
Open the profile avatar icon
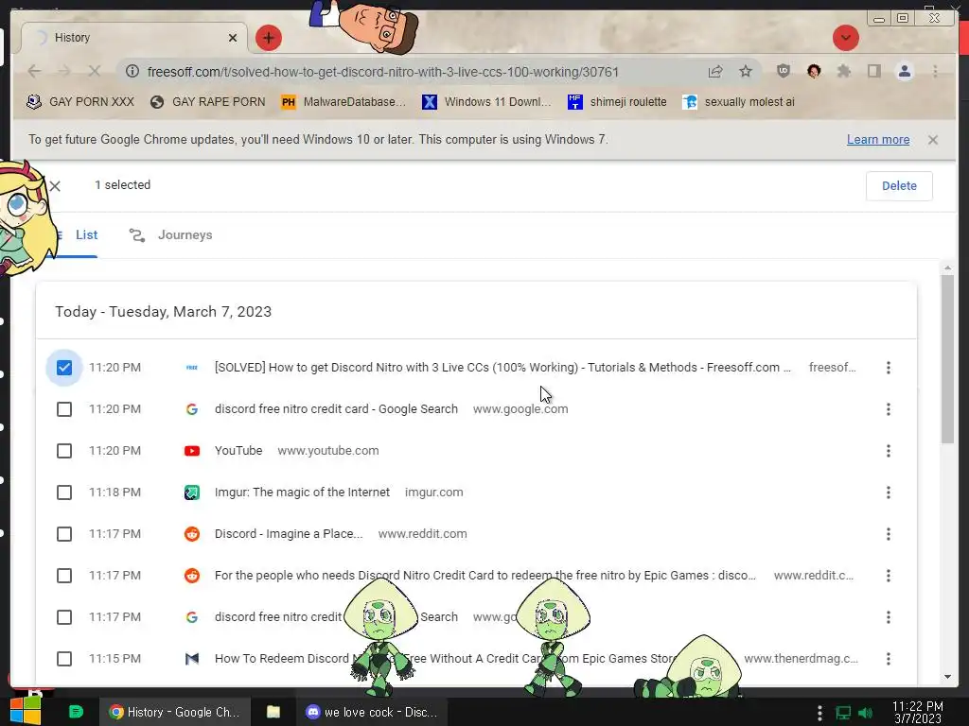904,72
